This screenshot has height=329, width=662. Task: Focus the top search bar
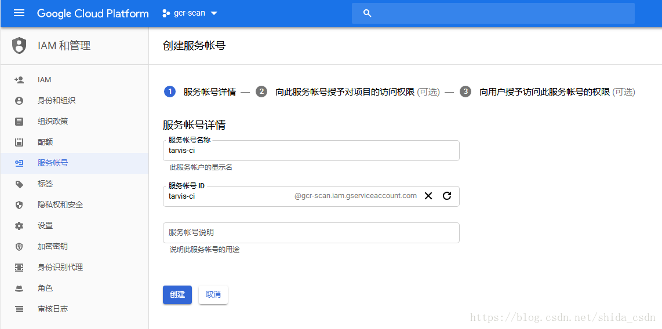493,13
